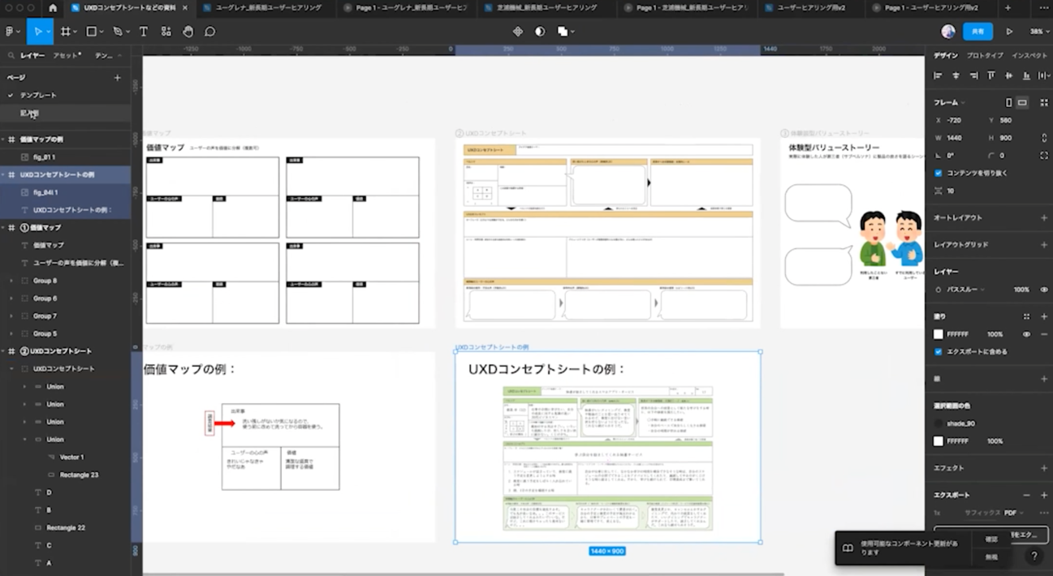Switch to the インスペクト tab
This screenshot has width=1053, height=576.
[x=1029, y=56]
